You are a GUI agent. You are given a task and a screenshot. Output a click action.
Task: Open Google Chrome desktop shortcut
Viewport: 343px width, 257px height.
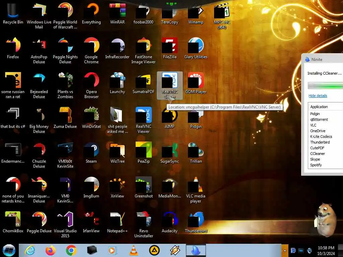[91, 50]
